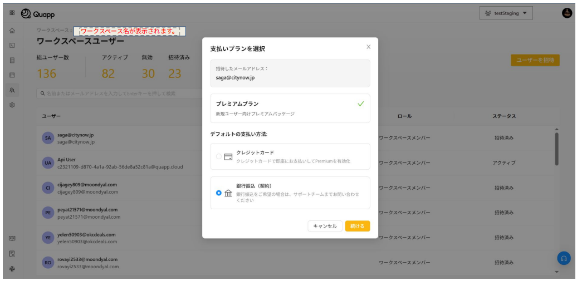Select the 銀行振込（契約） radio button
The image size is (577, 281).
(x=219, y=193)
